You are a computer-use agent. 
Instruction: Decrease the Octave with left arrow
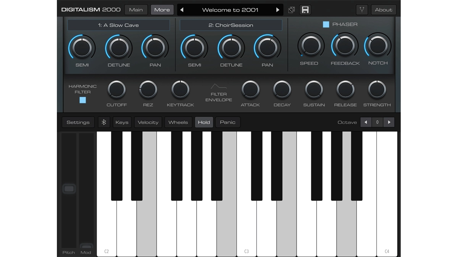pyautogui.click(x=366, y=122)
